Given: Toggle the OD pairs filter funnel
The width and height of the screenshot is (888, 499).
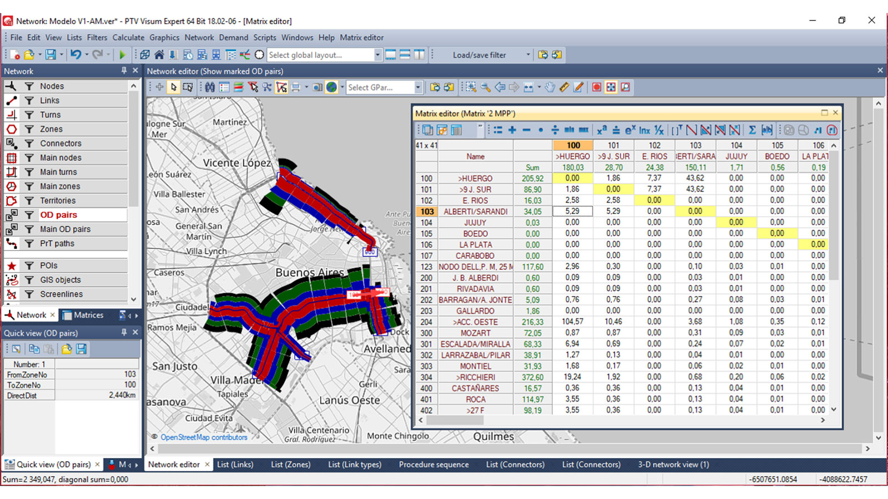Looking at the screenshot, I should tap(29, 215).
